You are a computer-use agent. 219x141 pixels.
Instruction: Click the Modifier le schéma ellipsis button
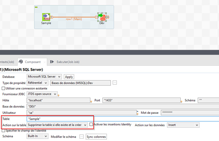click(81, 137)
